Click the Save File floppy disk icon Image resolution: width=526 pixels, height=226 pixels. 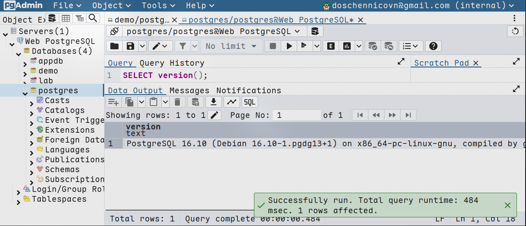coord(130,46)
